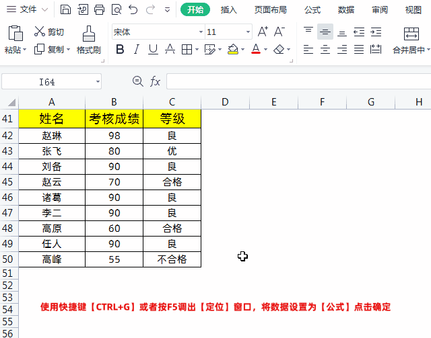
Task: Center text horizontally
Action: click(x=325, y=49)
